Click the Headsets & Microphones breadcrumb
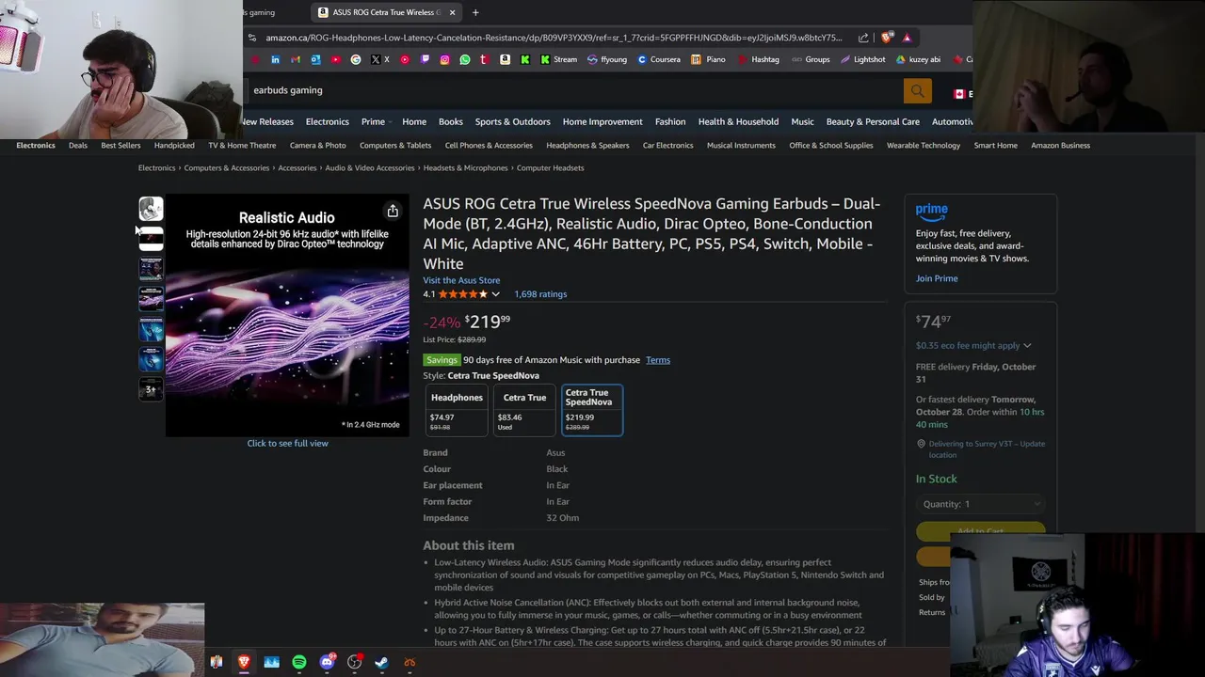Viewport: 1205px width, 677px height. point(465,167)
